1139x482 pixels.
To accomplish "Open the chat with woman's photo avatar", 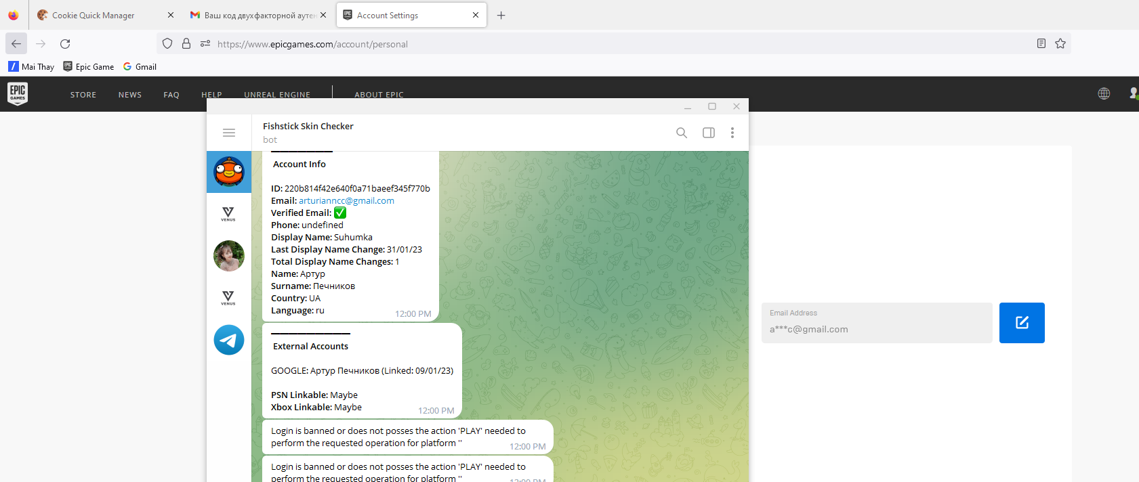I will click(x=229, y=256).
